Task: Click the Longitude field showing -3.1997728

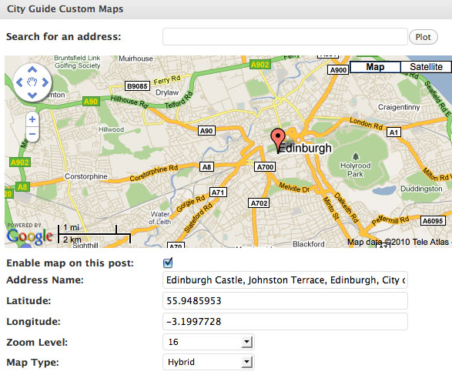Action: point(285,321)
